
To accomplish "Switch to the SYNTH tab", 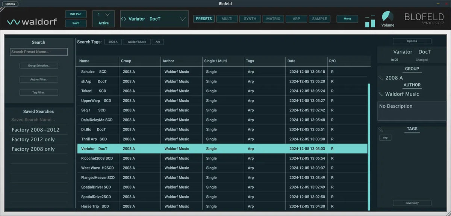I will coord(250,19).
